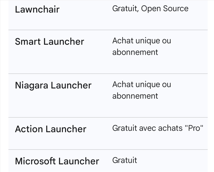Click the quoted word "Pro"

point(194,128)
